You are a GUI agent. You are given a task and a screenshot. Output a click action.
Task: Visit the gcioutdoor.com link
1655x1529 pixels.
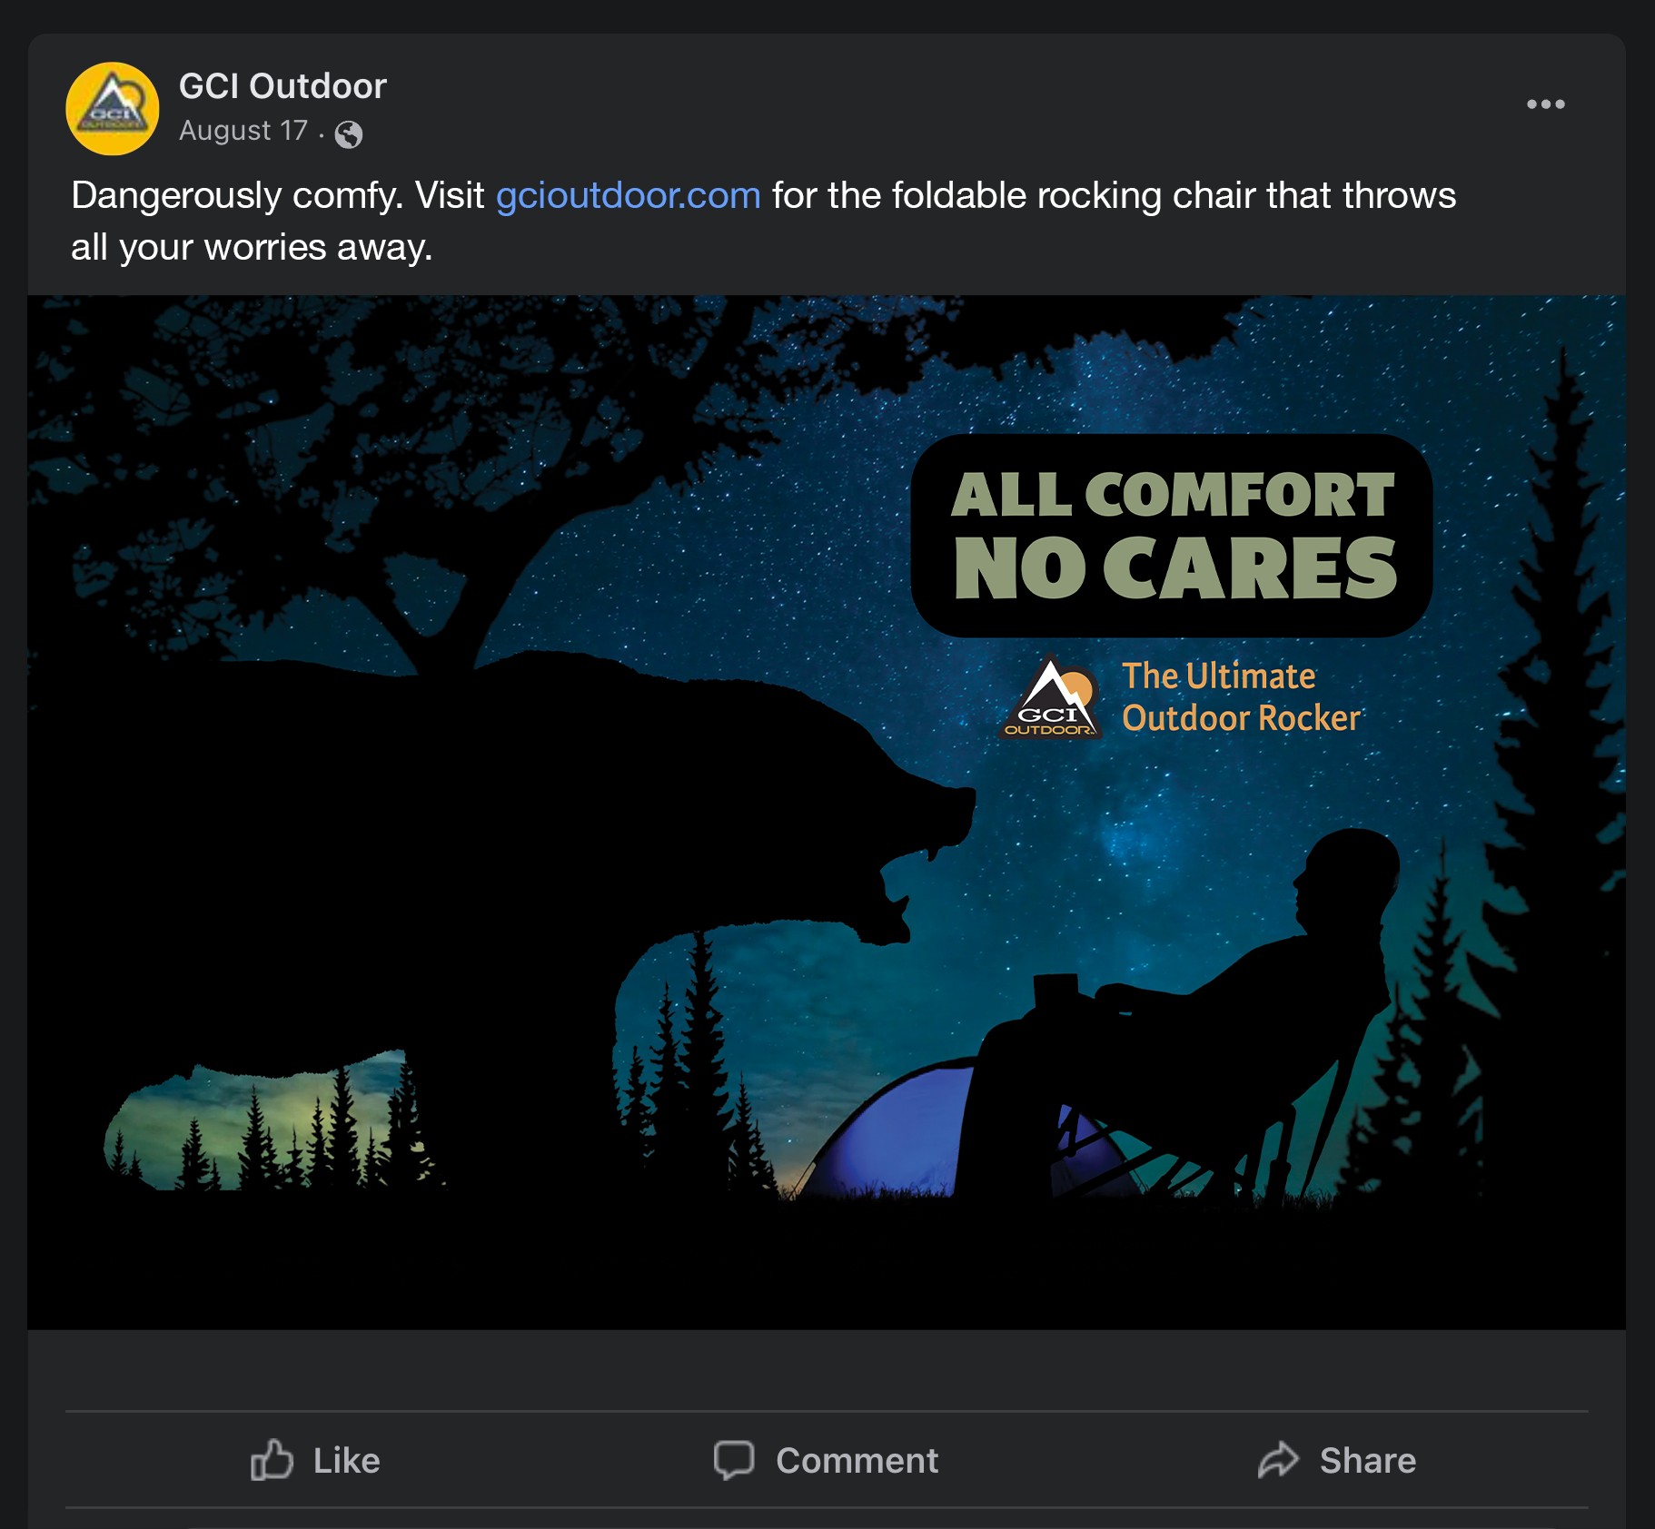click(628, 196)
